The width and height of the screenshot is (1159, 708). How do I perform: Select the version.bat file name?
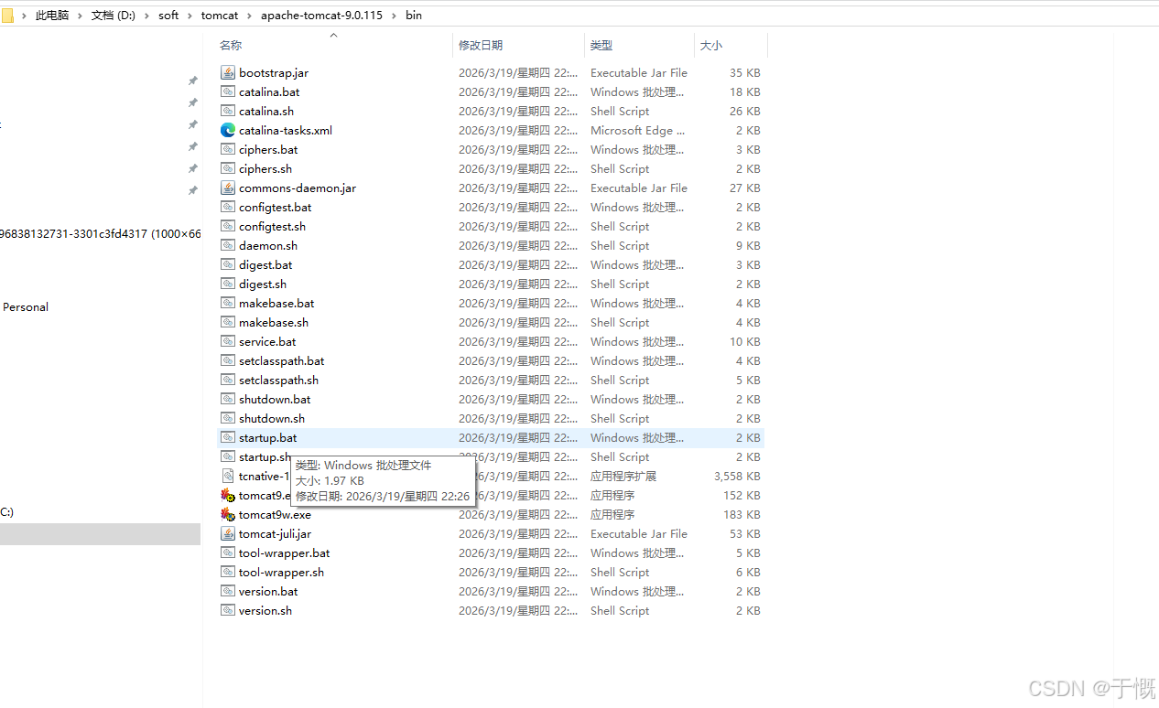[x=268, y=591]
